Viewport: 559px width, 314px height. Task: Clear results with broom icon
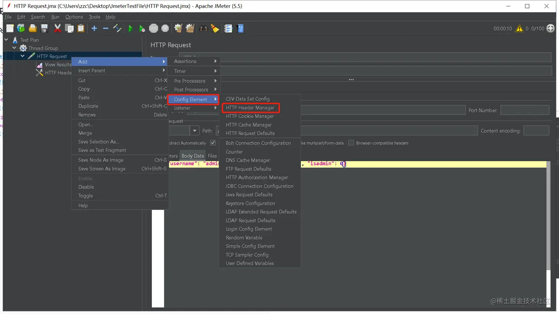(x=178, y=28)
